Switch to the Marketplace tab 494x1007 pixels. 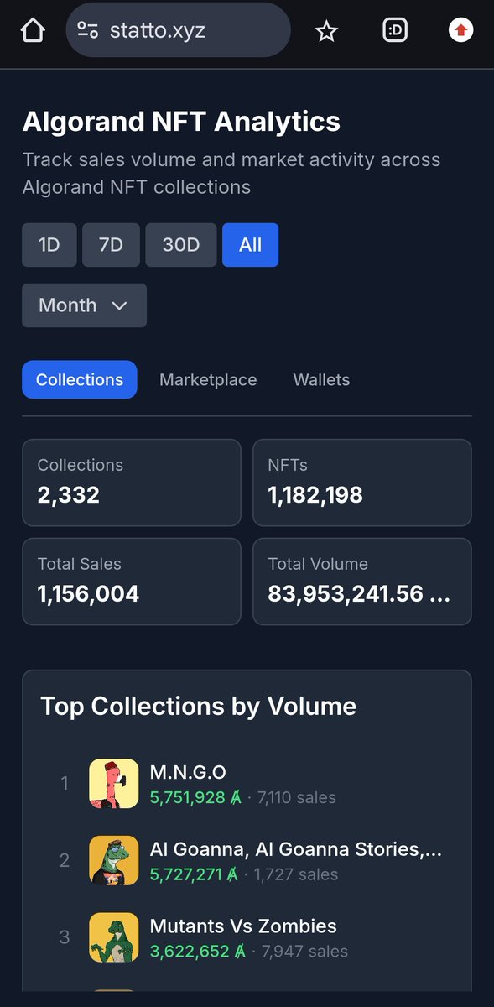point(208,379)
